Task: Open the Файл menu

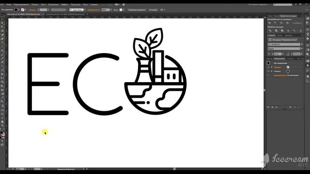Action: coord(9,4)
